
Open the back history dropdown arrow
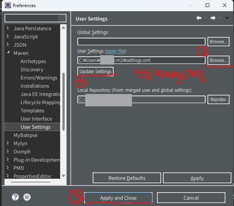point(206,18)
